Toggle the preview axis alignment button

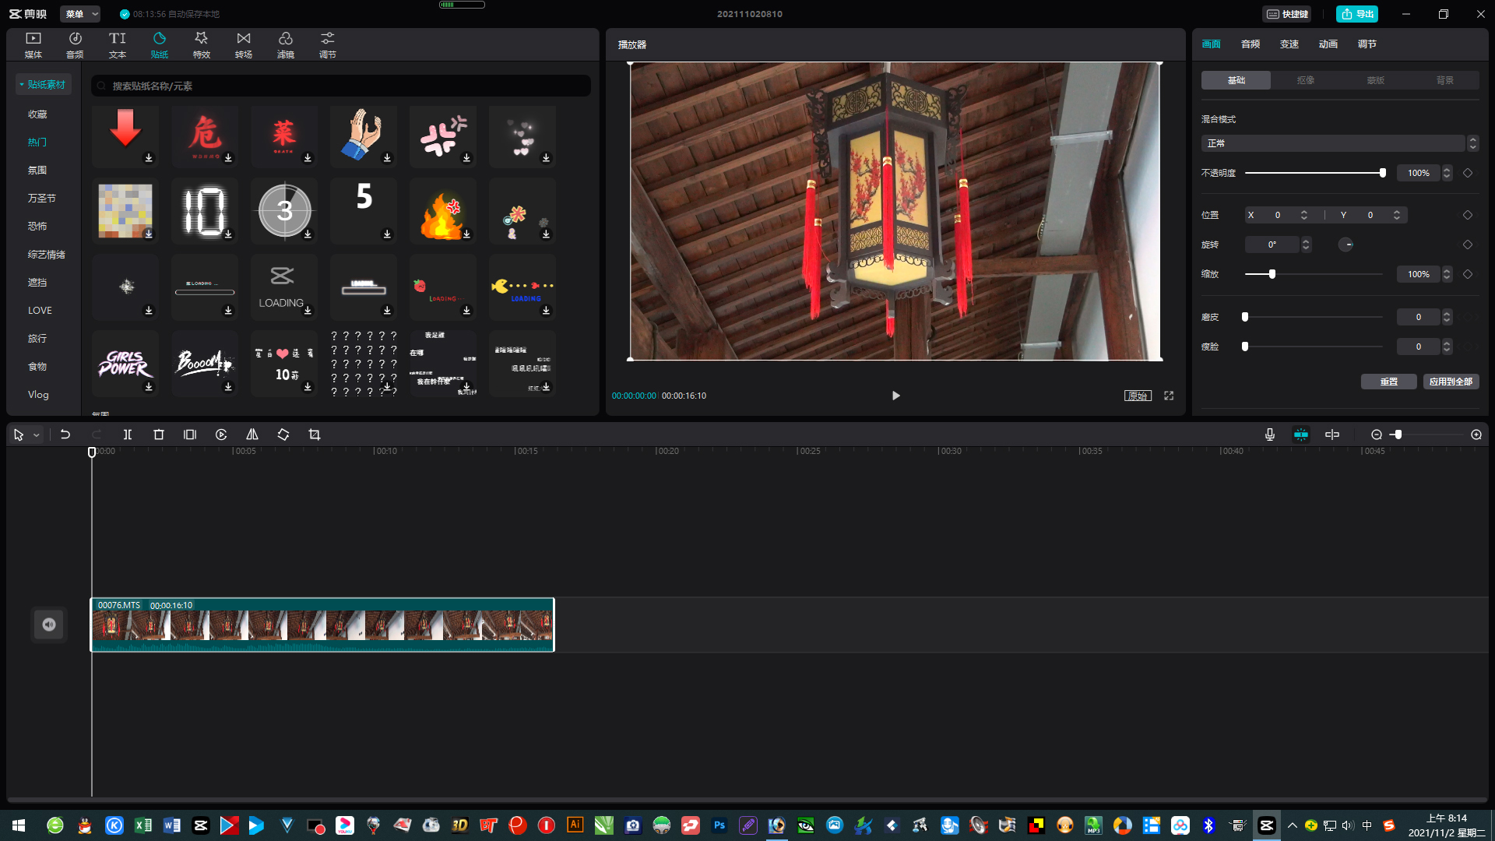pos(1332,435)
